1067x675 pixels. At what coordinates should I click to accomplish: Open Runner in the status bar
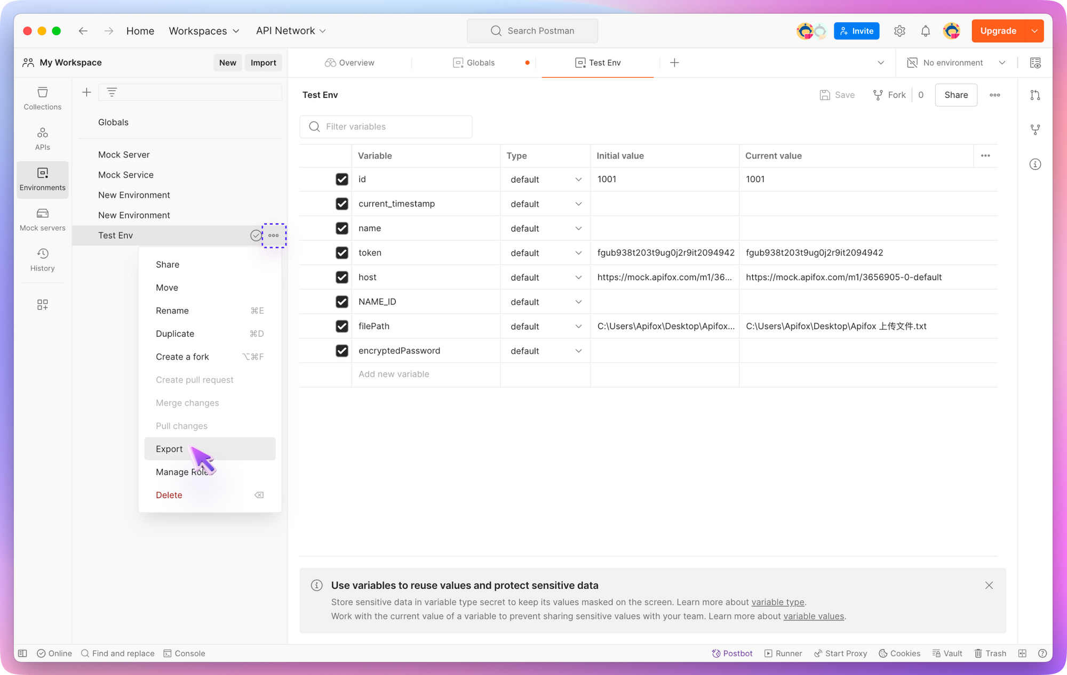(783, 653)
